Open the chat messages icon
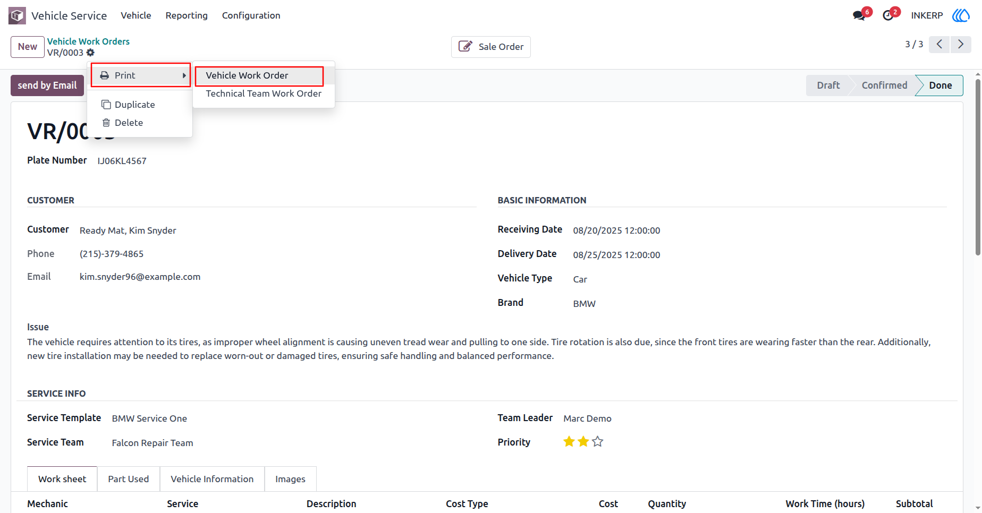 point(859,15)
